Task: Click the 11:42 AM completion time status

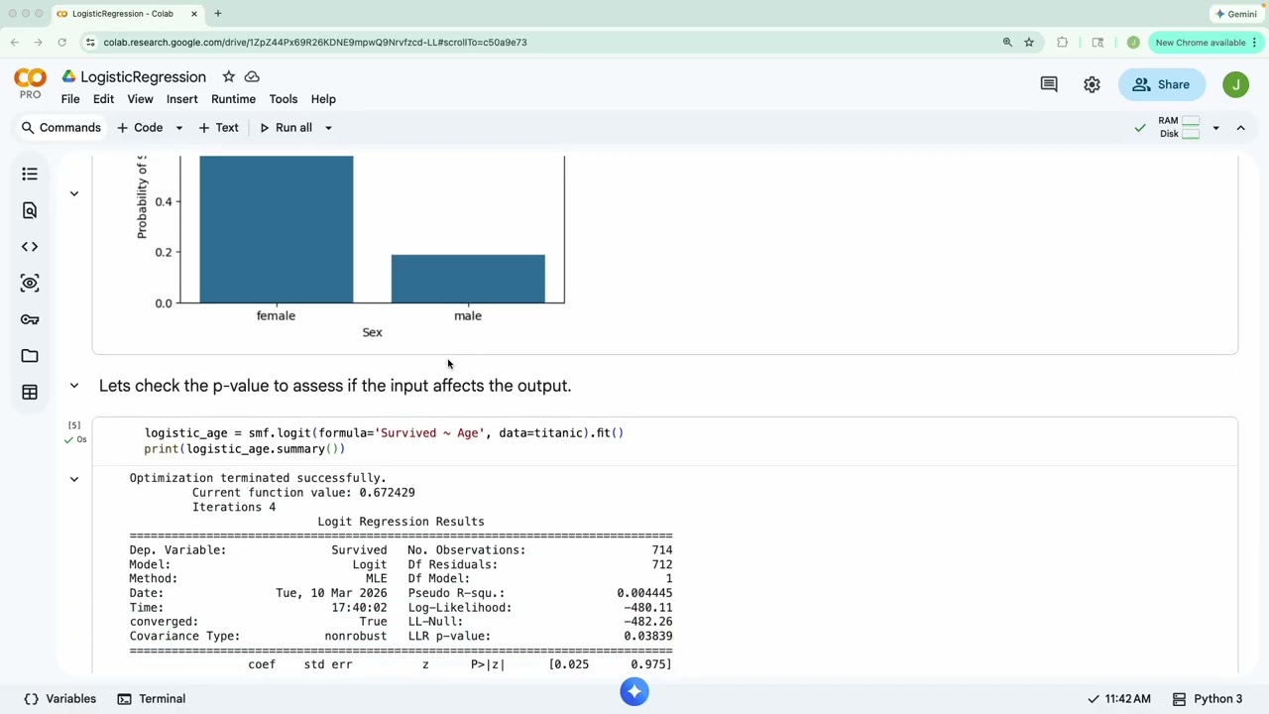Action: 1119,699
